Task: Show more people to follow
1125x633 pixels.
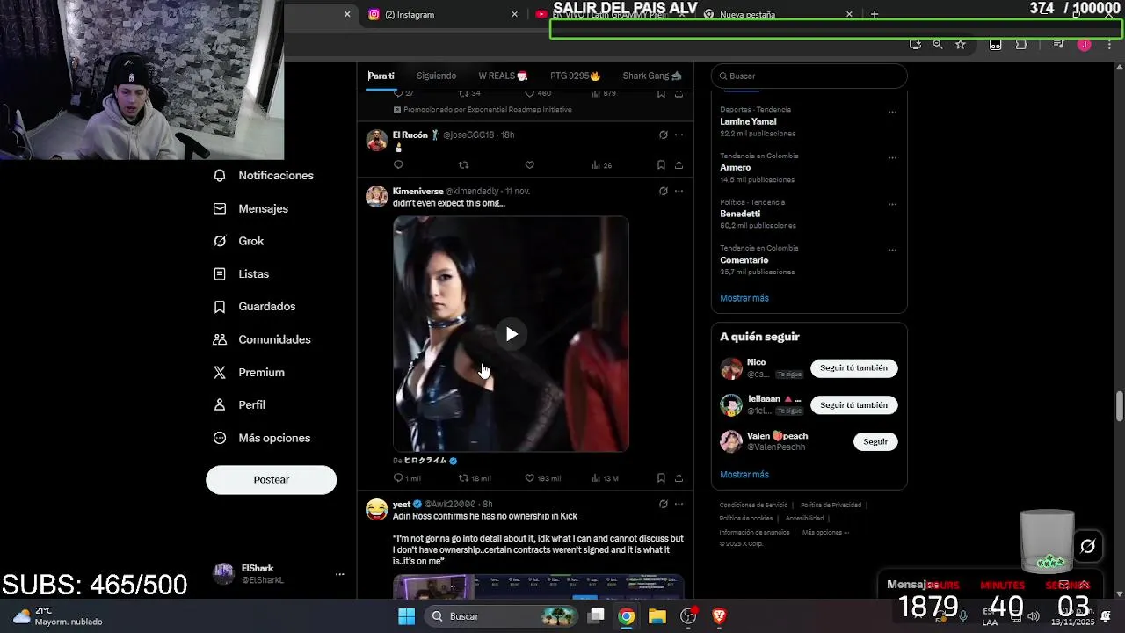Action: tap(744, 475)
